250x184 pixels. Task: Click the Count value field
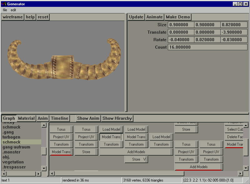[207, 47]
